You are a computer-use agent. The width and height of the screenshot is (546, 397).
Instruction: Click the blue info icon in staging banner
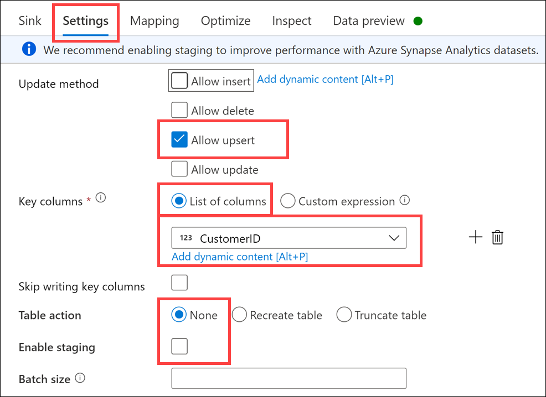pyautogui.click(x=29, y=49)
